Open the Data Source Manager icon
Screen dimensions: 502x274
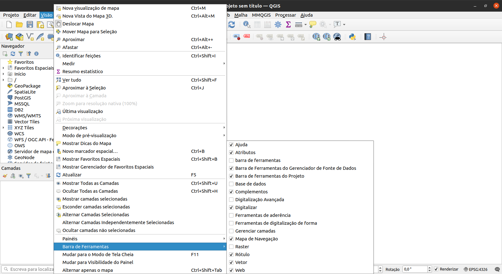[x=9, y=37]
